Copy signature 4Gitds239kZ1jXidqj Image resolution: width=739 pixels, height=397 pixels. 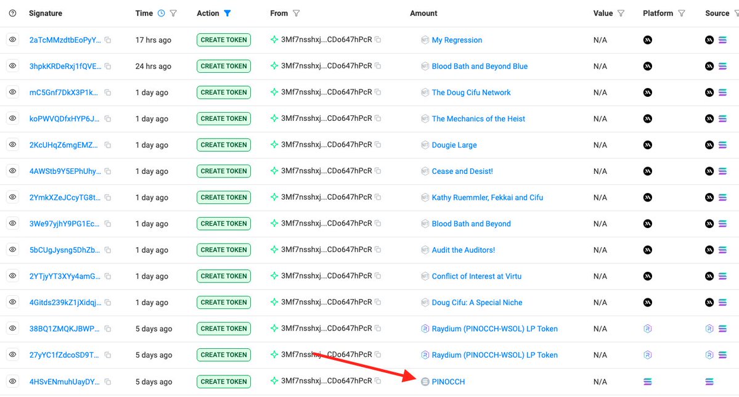(108, 303)
